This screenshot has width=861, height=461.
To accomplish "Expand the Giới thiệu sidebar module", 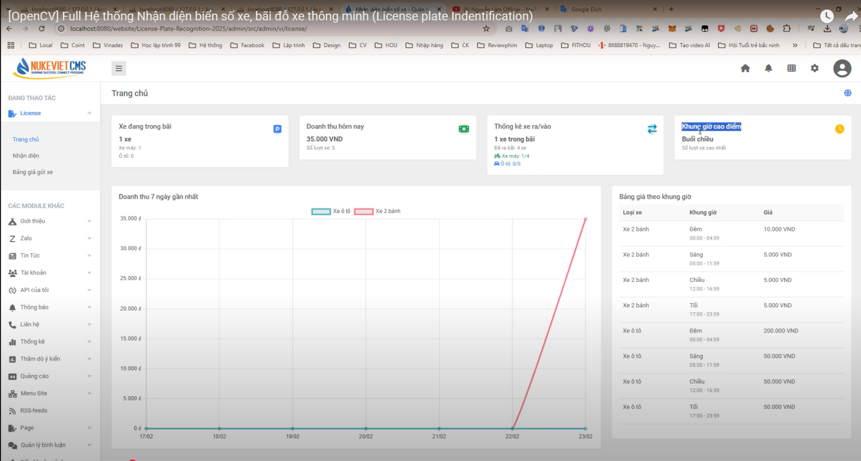I will (x=50, y=221).
